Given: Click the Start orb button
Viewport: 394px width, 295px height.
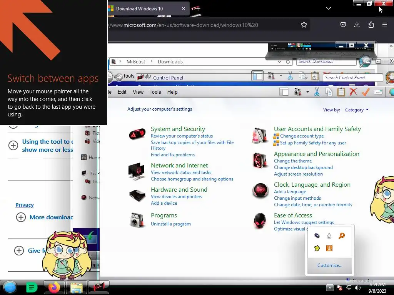Looking at the screenshot, I should [10, 287].
